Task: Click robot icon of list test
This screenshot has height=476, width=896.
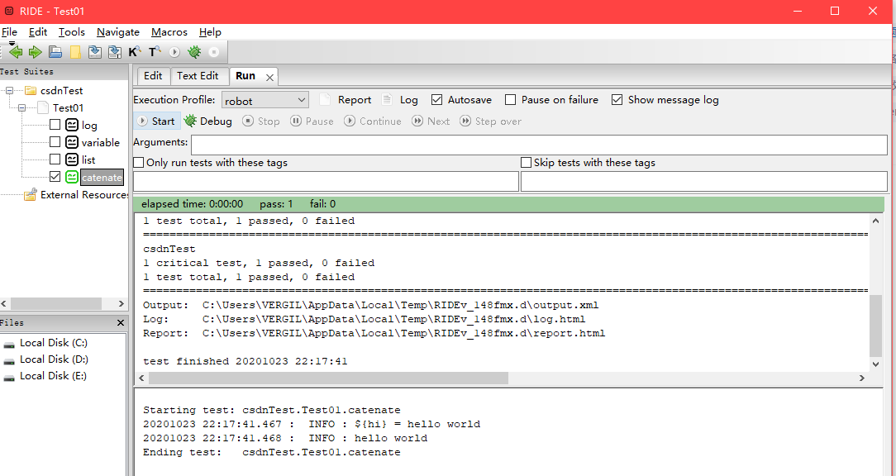Action: click(x=71, y=159)
